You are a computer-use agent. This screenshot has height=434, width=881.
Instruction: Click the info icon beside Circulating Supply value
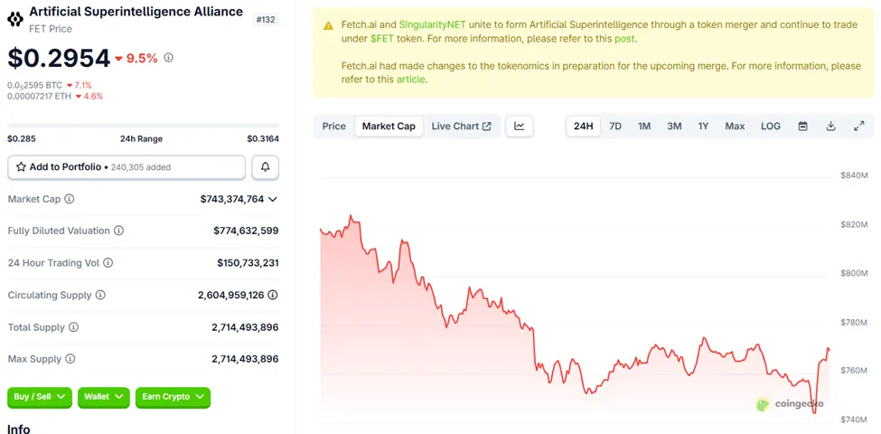click(x=273, y=295)
